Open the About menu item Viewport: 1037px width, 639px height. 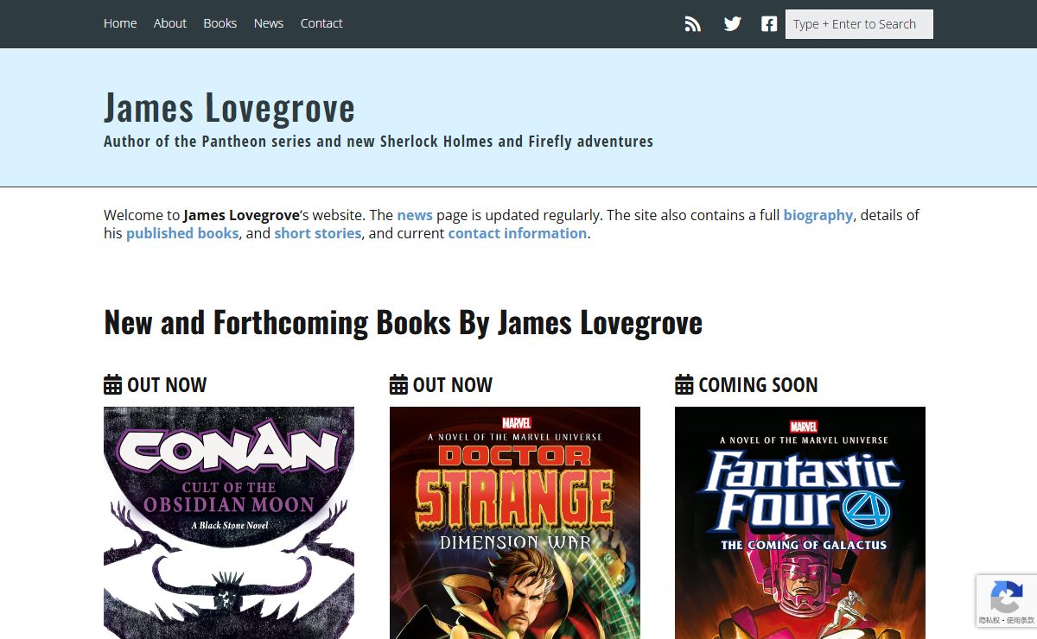pyautogui.click(x=170, y=23)
